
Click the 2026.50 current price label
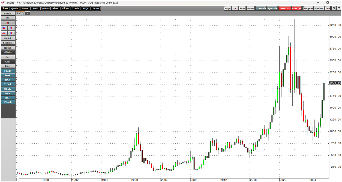click(x=335, y=83)
